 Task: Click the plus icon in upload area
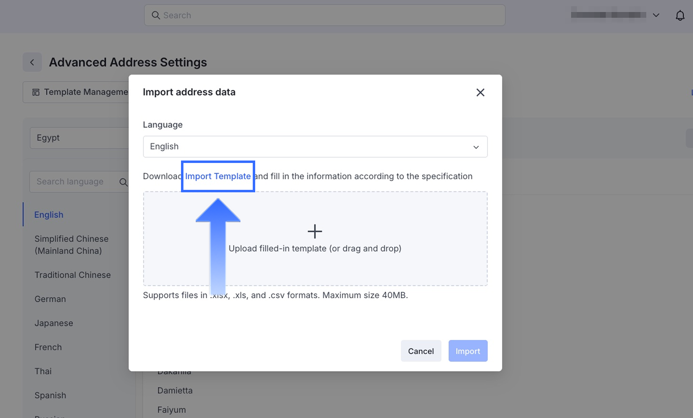(x=315, y=231)
